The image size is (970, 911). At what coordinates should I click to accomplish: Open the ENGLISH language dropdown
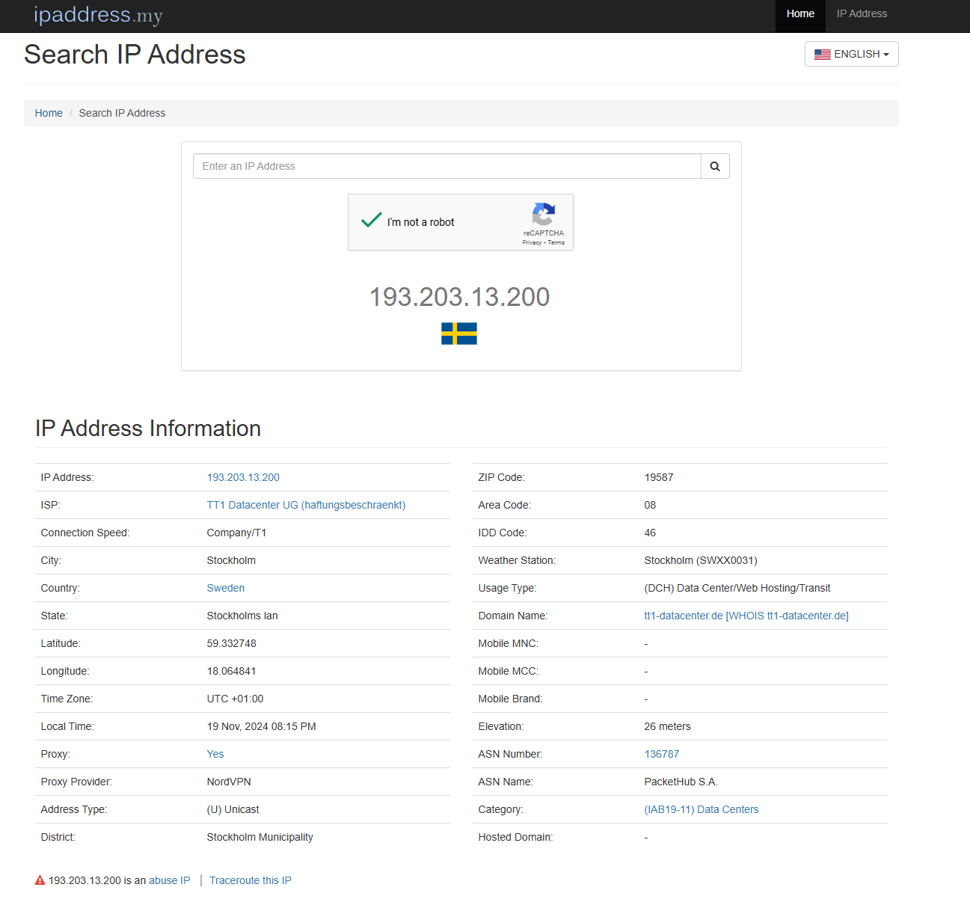pyautogui.click(x=851, y=54)
